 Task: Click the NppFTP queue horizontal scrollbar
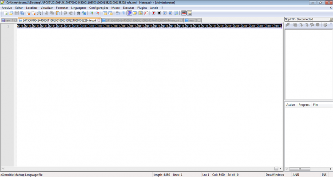[309, 169]
